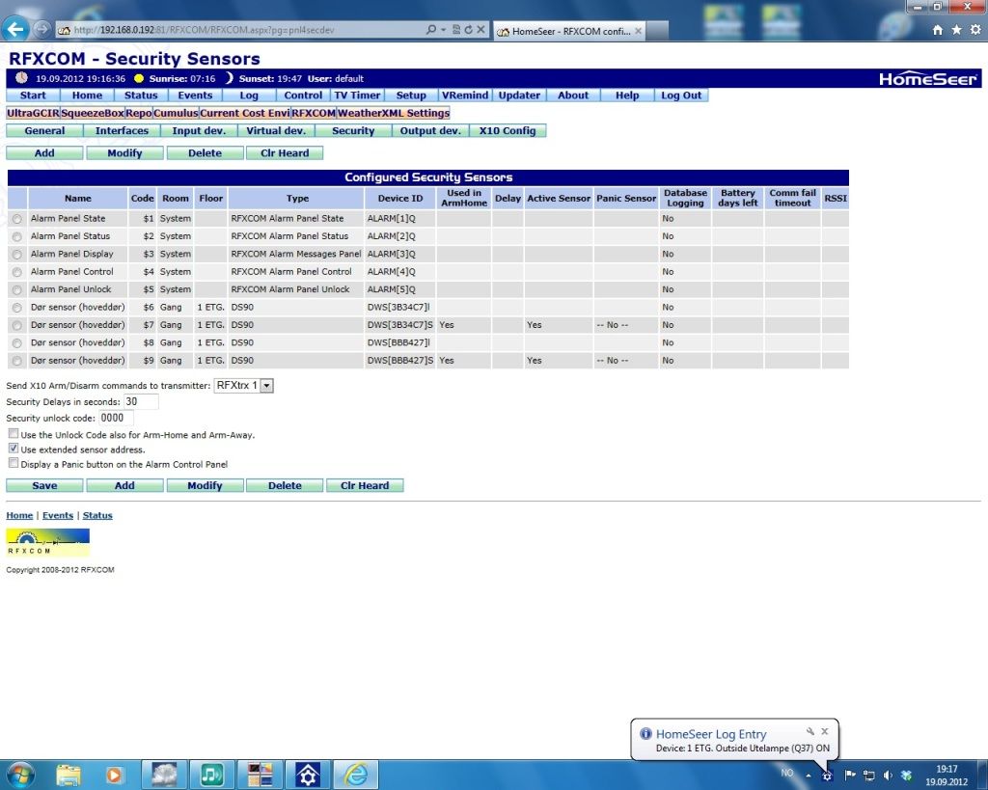Open balloon options wrench icon

point(810,731)
